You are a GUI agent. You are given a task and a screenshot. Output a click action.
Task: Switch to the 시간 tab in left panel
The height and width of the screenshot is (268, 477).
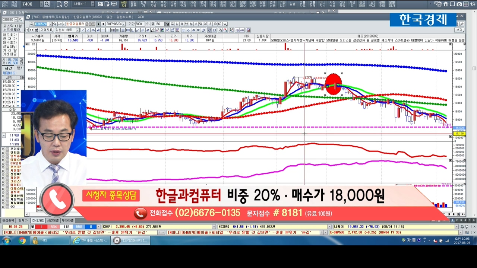(x=8, y=68)
